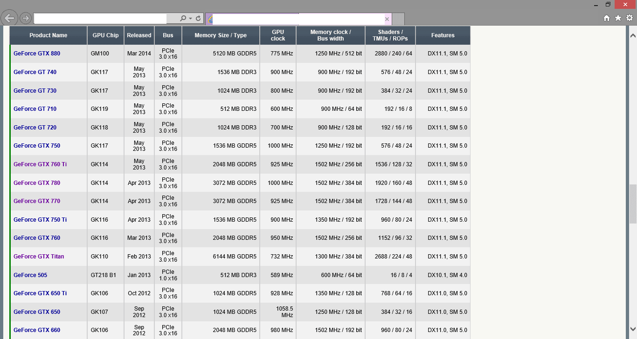Open the GeForce GTX 650 Ti link
Screen dimensions: 637x339
pos(40,293)
